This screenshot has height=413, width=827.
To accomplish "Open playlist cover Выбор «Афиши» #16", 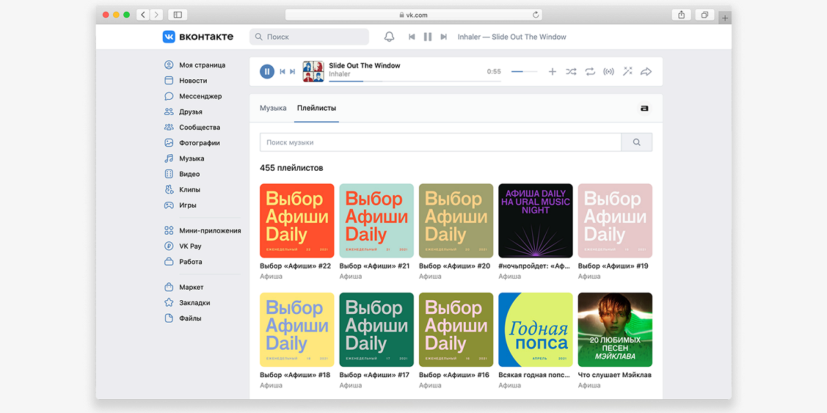I will click(456, 330).
